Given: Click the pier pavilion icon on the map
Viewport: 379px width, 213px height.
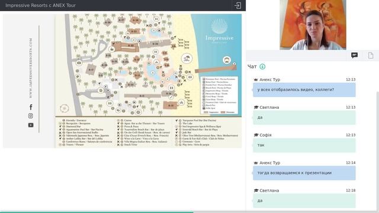Looking at the screenshot, I should (227, 60).
